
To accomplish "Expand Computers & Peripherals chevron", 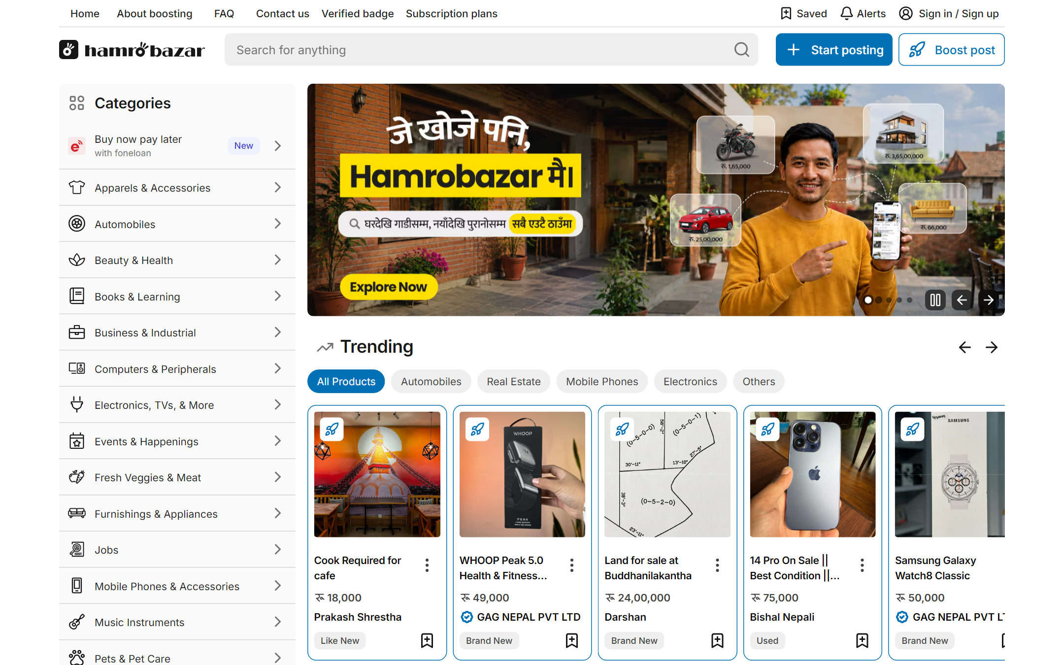I will 278,368.
